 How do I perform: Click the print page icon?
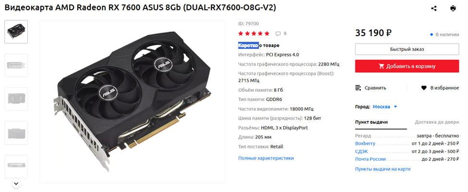point(453,8)
